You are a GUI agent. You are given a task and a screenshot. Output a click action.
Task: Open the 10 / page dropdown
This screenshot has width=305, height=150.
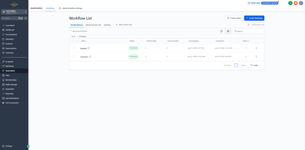(255, 65)
